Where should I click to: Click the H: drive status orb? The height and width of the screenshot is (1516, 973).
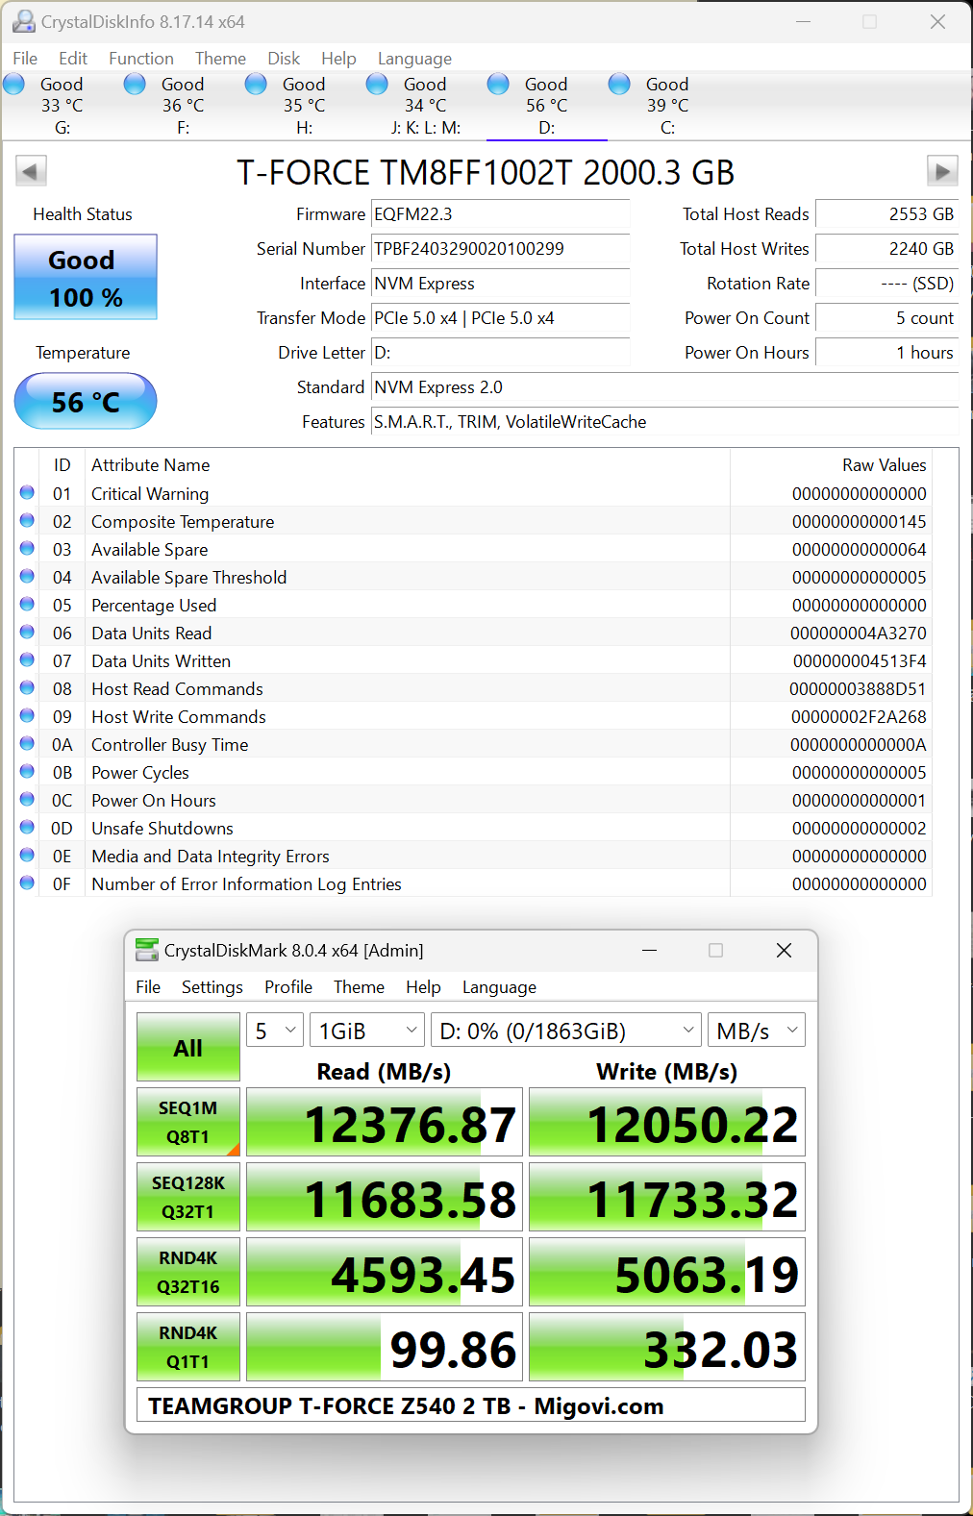point(257,85)
